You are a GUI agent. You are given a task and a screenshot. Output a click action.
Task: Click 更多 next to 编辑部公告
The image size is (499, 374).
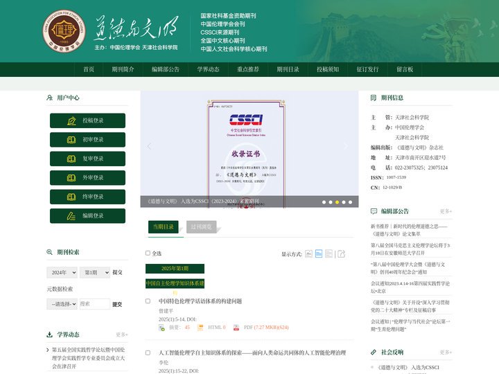pos(446,211)
